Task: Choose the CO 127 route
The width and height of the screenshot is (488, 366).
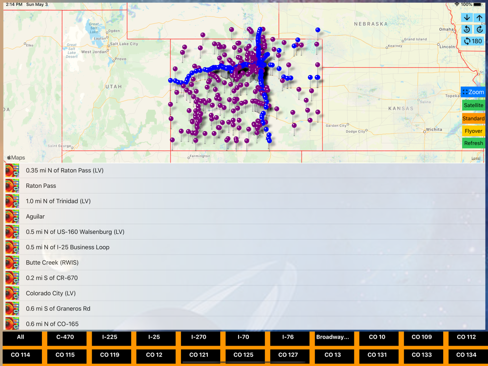Action: coord(290,356)
